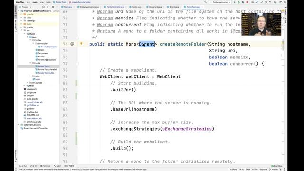Viewport: 304px width, 171px height.
Task: Click the Build project hammer icon
Action: click(205, 2)
